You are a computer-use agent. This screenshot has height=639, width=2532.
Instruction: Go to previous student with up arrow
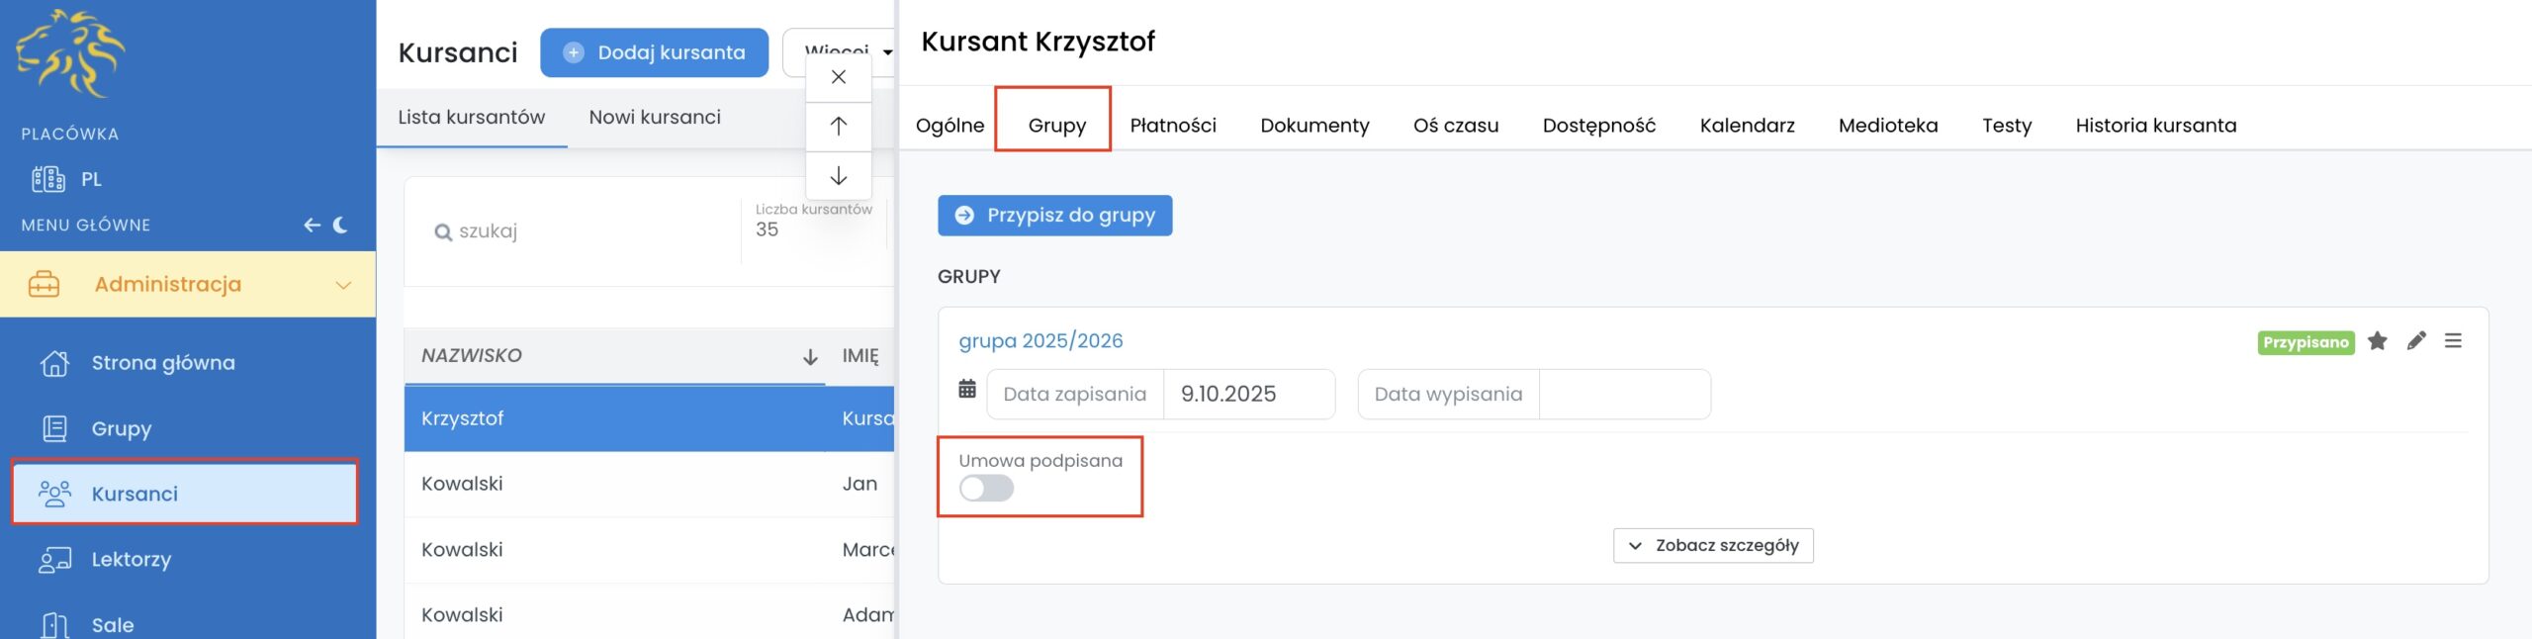838,127
